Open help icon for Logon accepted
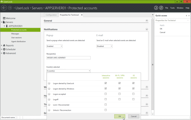Image resolution: width=191 pixels, height=120 pixels. click(x=49, y=94)
